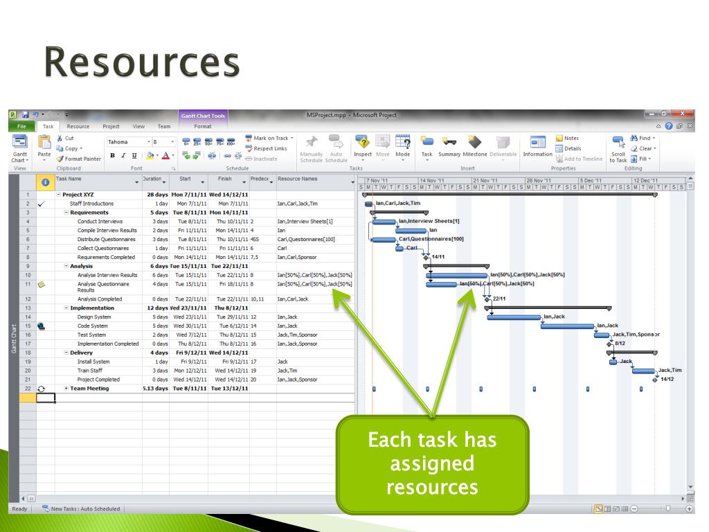Select the 'Conduct Interviews' task name cell
709x532 pixels.
coord(98,221)
